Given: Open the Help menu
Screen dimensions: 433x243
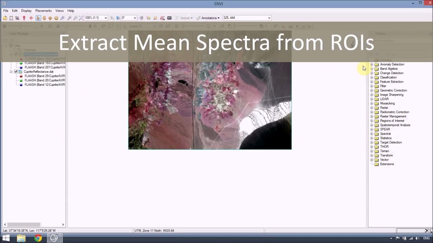Looking at the screenshot, I should pyautogui.click(x=71, y=11).
